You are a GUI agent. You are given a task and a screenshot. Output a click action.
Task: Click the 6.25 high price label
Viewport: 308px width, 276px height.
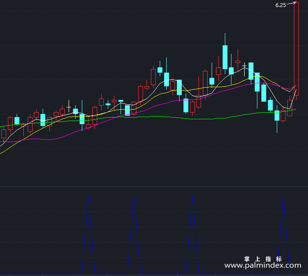point(281,5)
